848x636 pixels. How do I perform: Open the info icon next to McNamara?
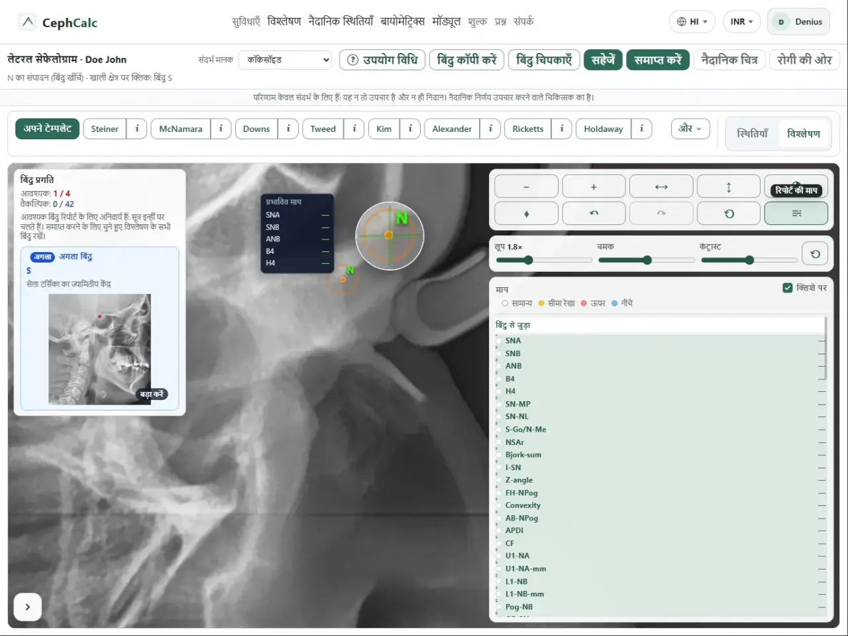point(221,129)
